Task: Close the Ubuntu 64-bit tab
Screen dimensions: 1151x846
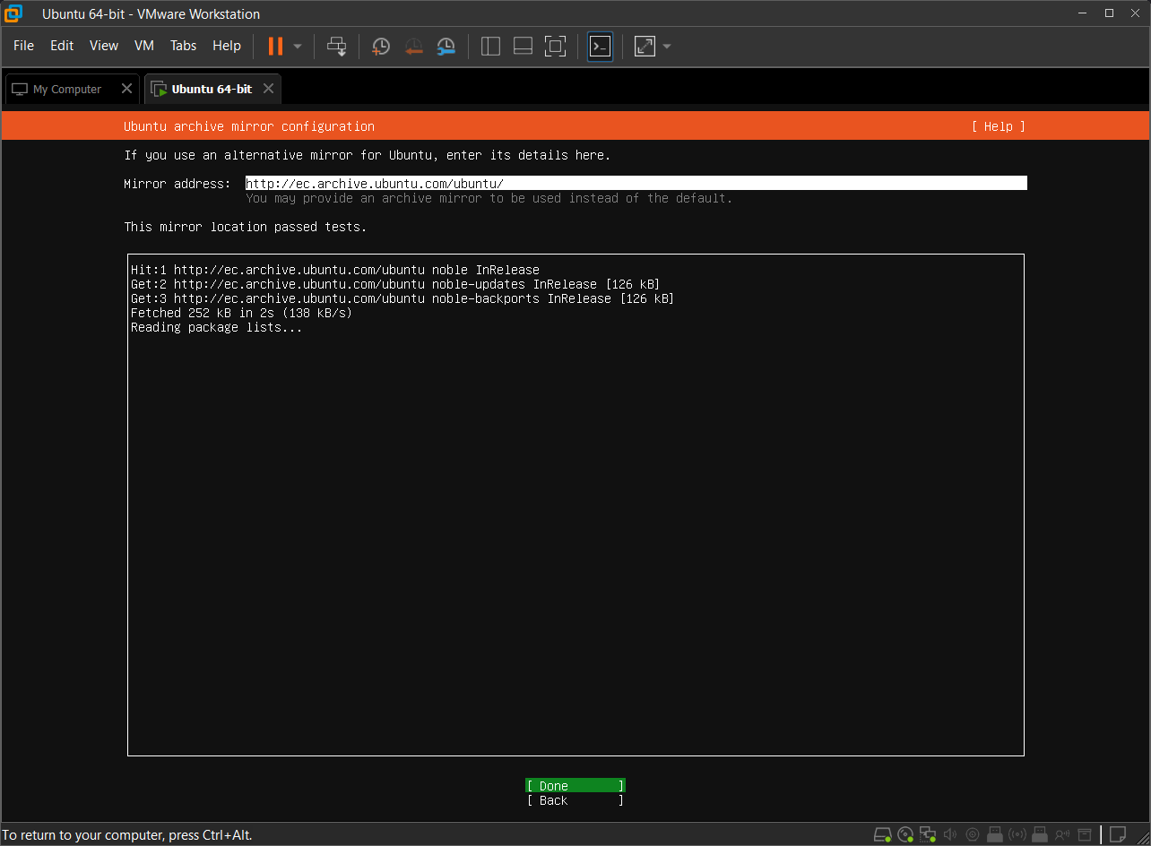Action: pyautogui.click(x=268, y=89)
